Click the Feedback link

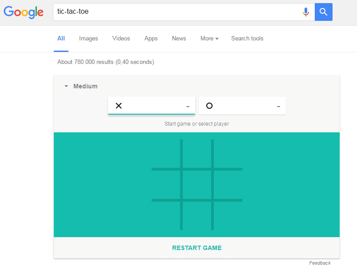click(320, 263)
